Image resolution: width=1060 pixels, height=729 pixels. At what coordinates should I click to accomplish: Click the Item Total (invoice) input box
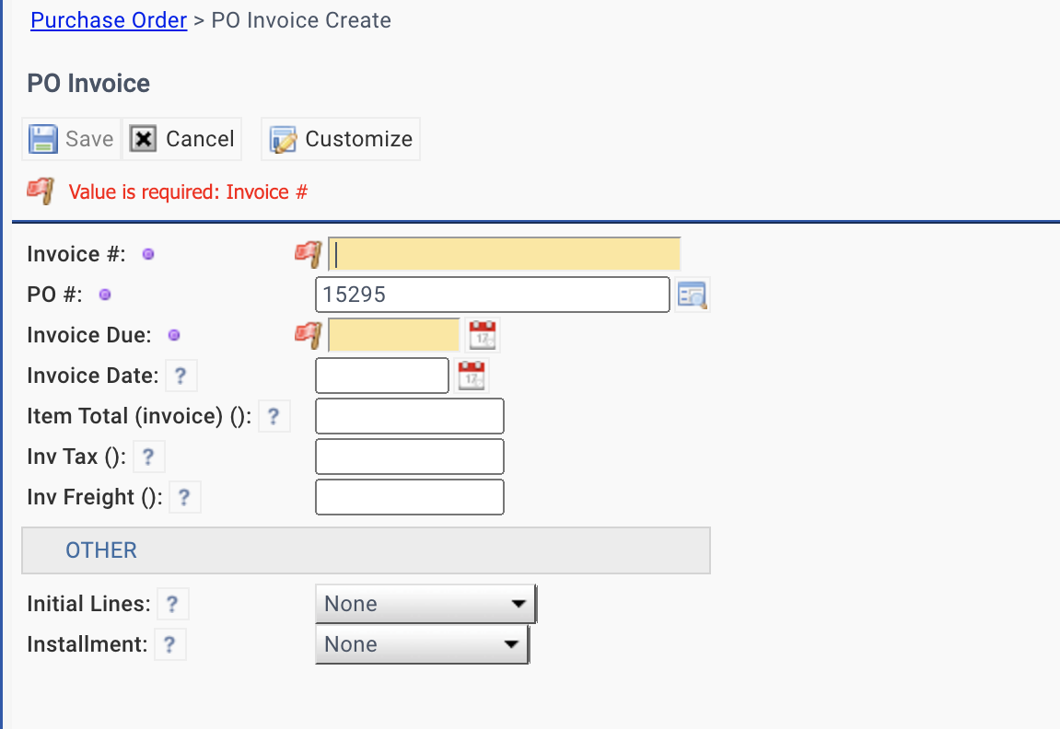pos(410,416)
